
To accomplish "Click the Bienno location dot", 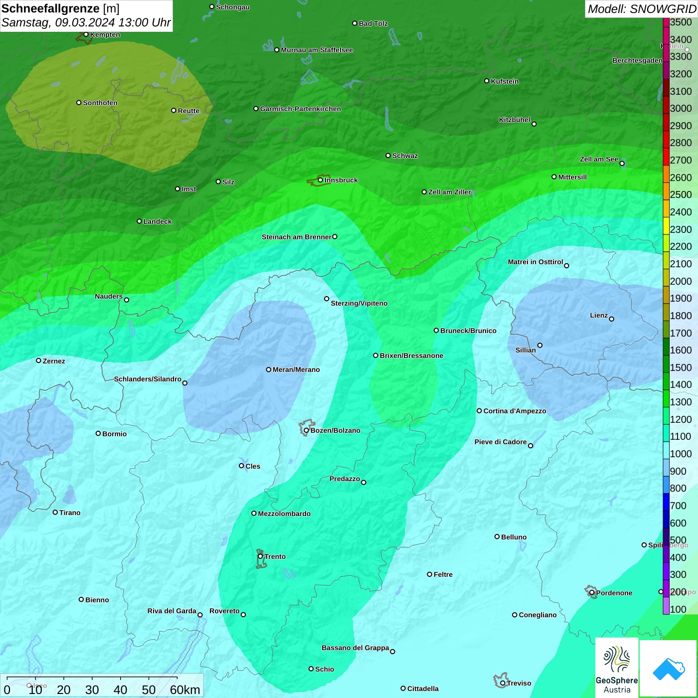I will 81,599.
